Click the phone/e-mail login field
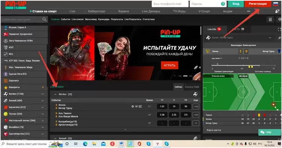This screenshot has width=282, height=148. click(x=170, y=4)
